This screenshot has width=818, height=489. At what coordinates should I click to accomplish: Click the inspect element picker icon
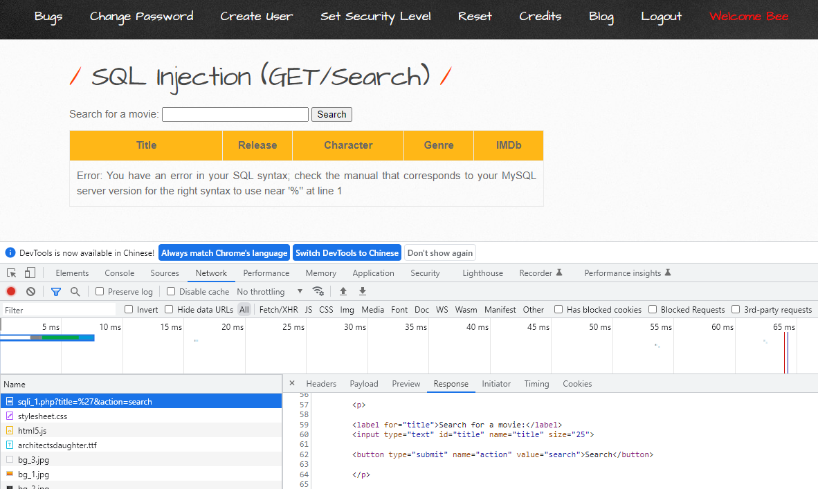click(x=11, y=273)
